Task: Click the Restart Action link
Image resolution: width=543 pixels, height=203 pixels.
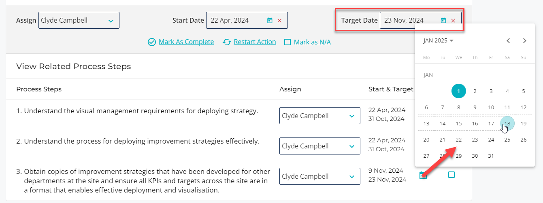Action: (255, 42)
